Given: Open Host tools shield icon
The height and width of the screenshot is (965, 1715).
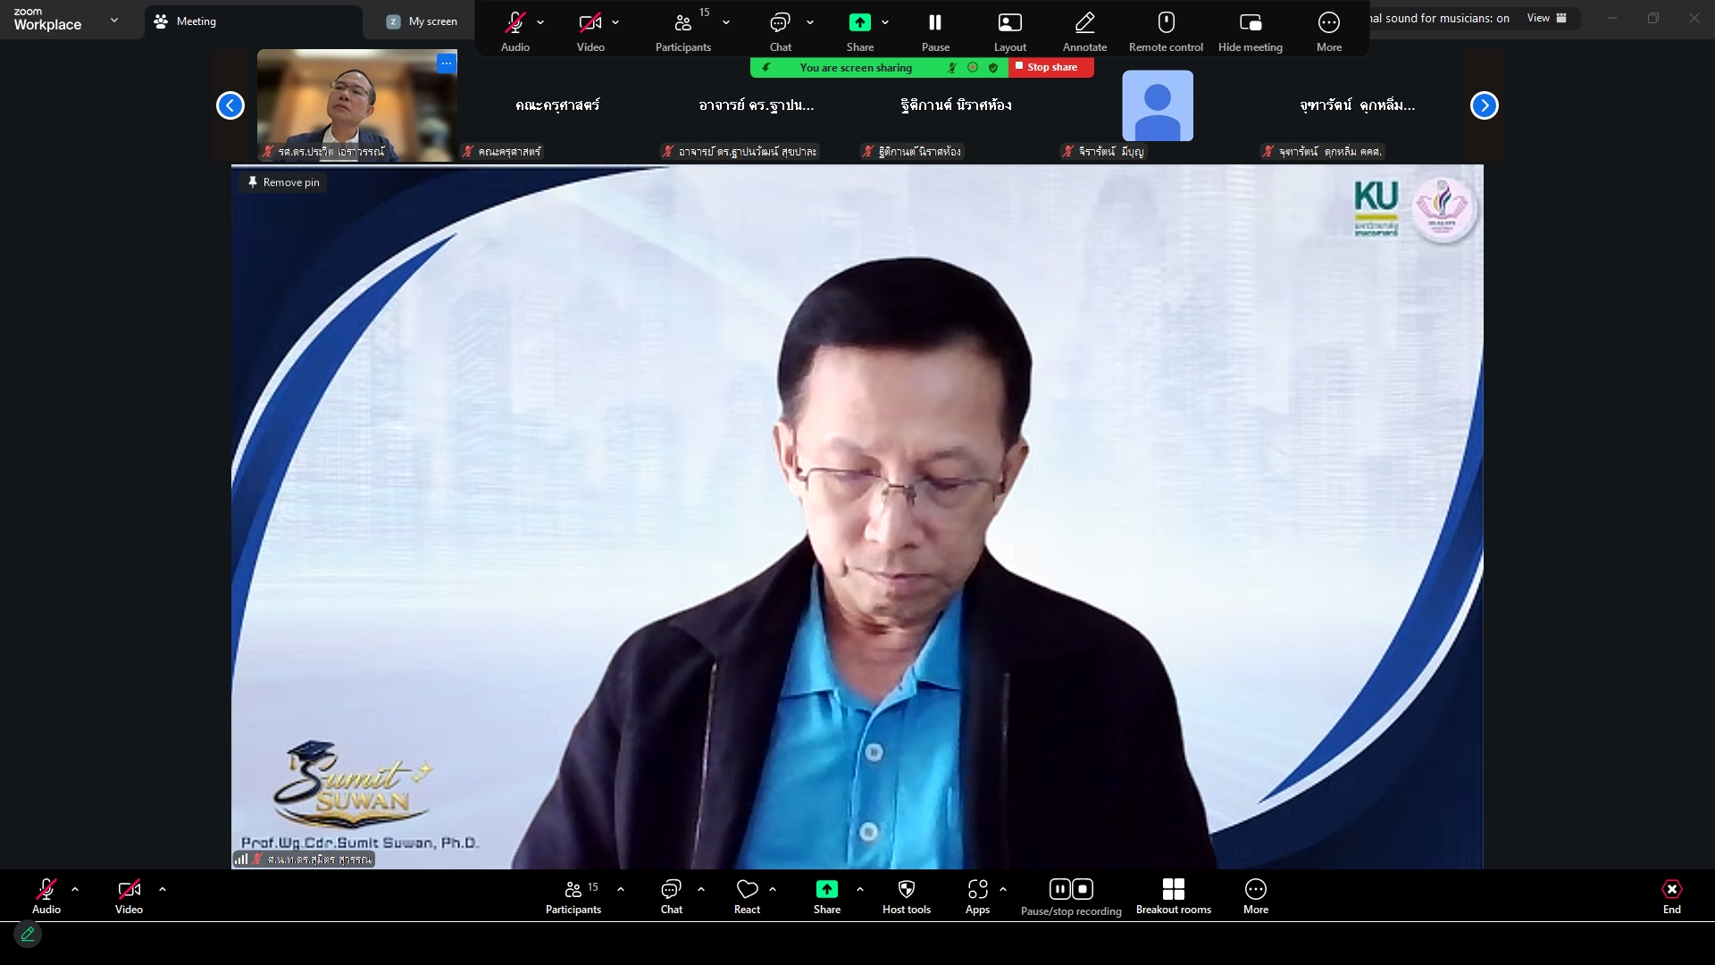Looking at the screenshot, I should 906,889.
